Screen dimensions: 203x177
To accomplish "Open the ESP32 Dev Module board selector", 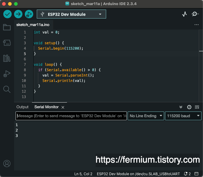I will pyautogui.click(x=71, y=14).
